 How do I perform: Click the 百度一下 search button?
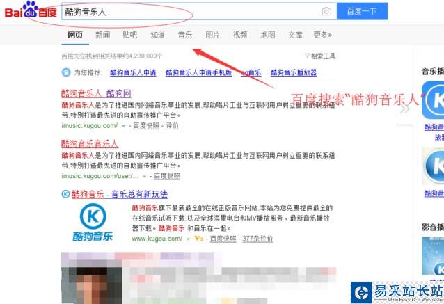(x=362, y=11)
